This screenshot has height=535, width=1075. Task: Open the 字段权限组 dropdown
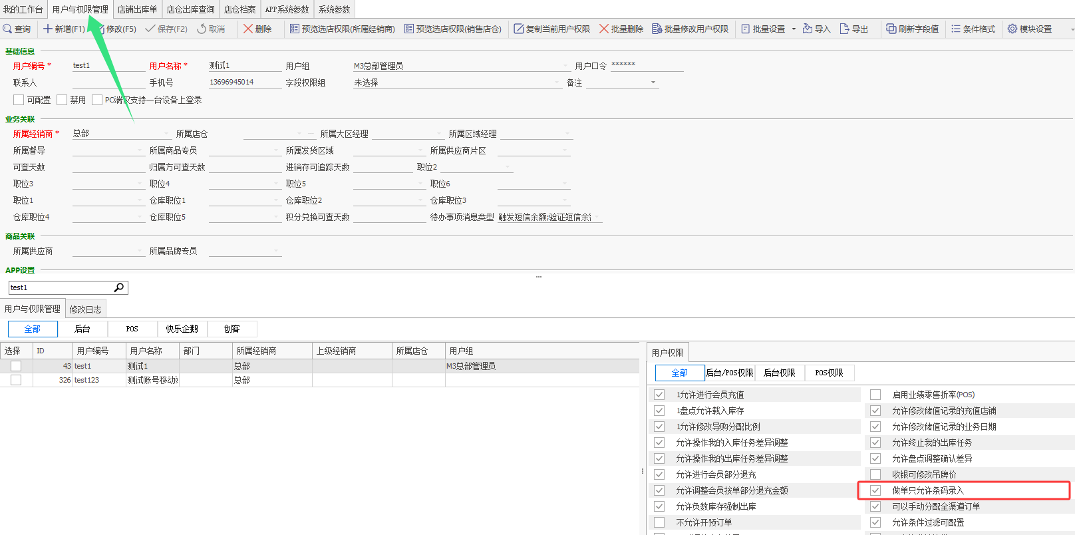[x=557, y=83]
